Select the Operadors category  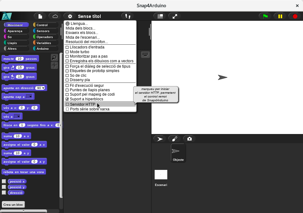pos(45,37)
